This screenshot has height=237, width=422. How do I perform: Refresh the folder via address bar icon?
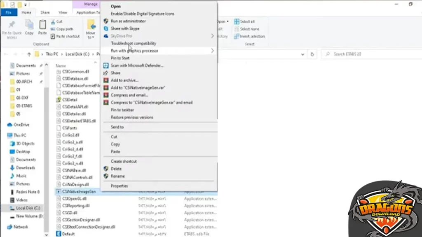click(x=313, y=54)
